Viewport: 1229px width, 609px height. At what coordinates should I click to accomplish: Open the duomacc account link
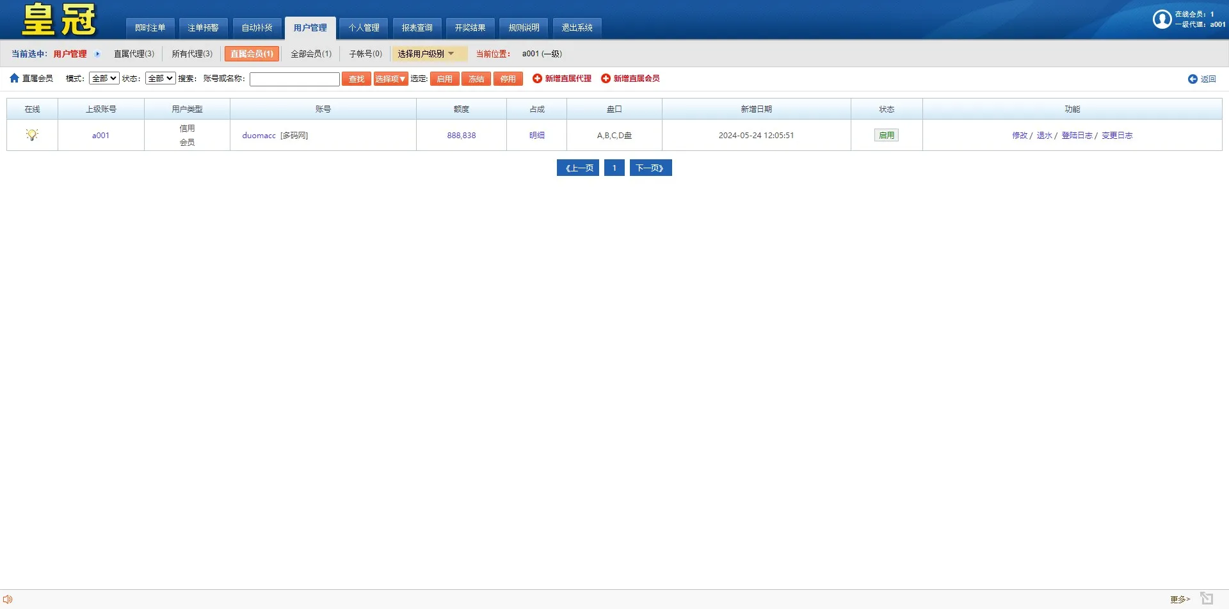(259, 135)
